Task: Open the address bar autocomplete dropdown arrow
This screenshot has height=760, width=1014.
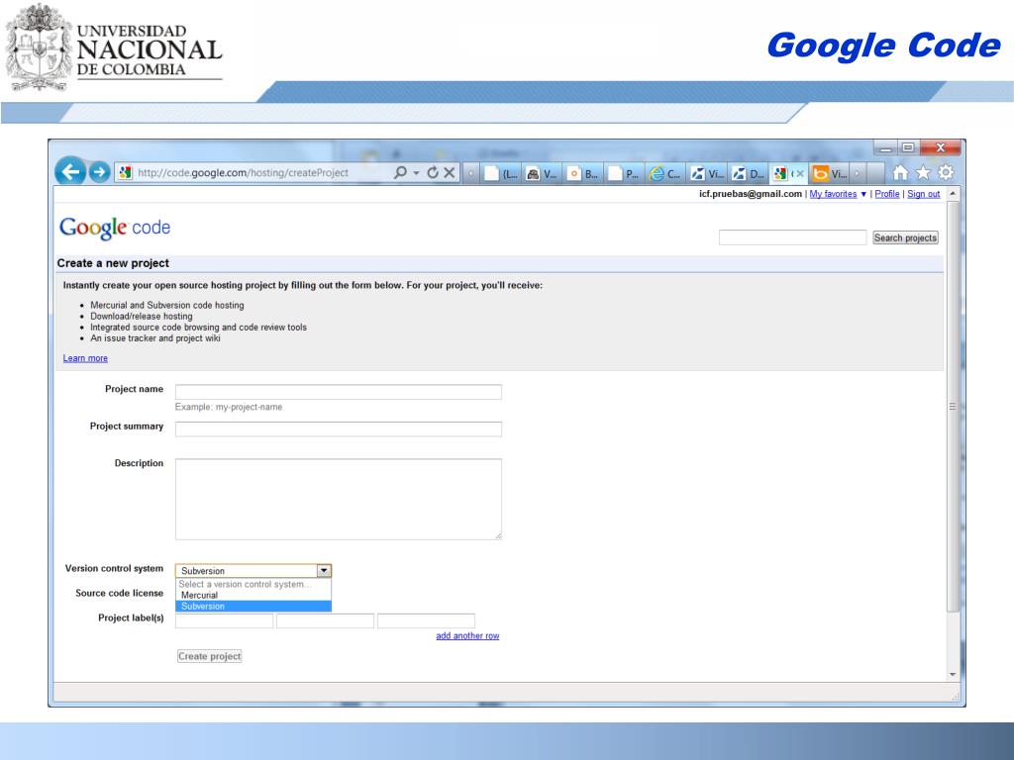Action: pos(416,173)
